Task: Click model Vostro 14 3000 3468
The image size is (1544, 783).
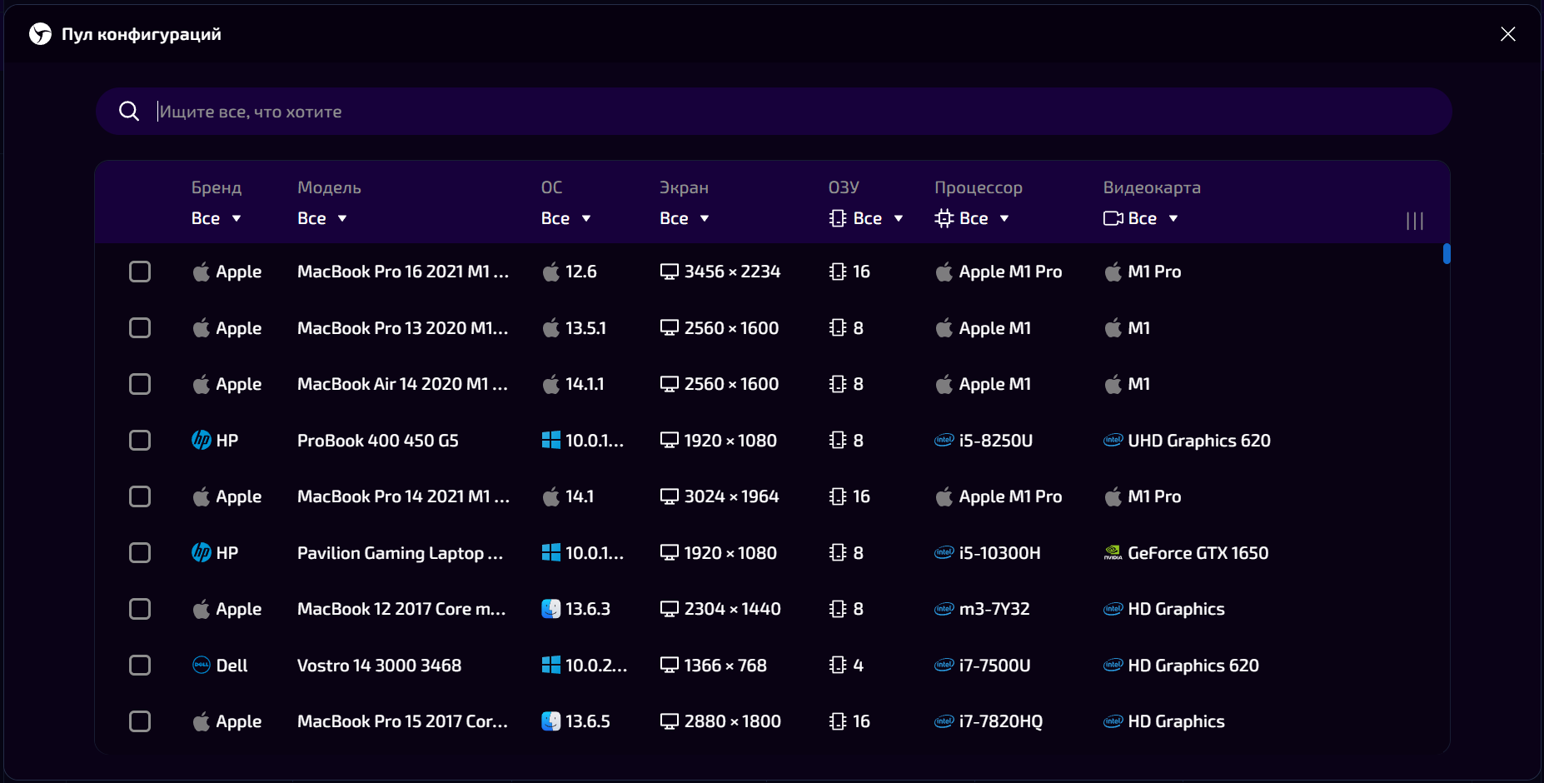Action: pyautogui.click(x=379, y=666)
